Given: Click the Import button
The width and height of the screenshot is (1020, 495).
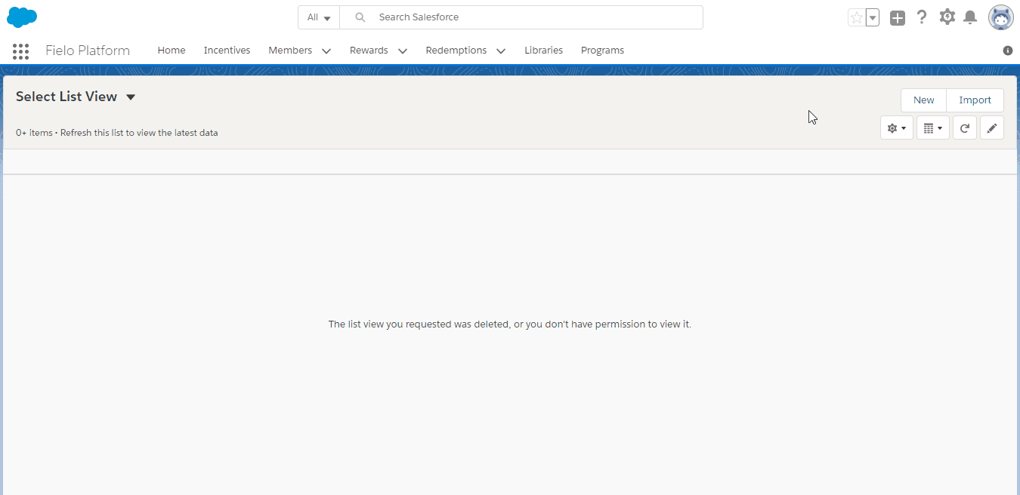Looking at the screenshot, I should (x=975, y=100).
